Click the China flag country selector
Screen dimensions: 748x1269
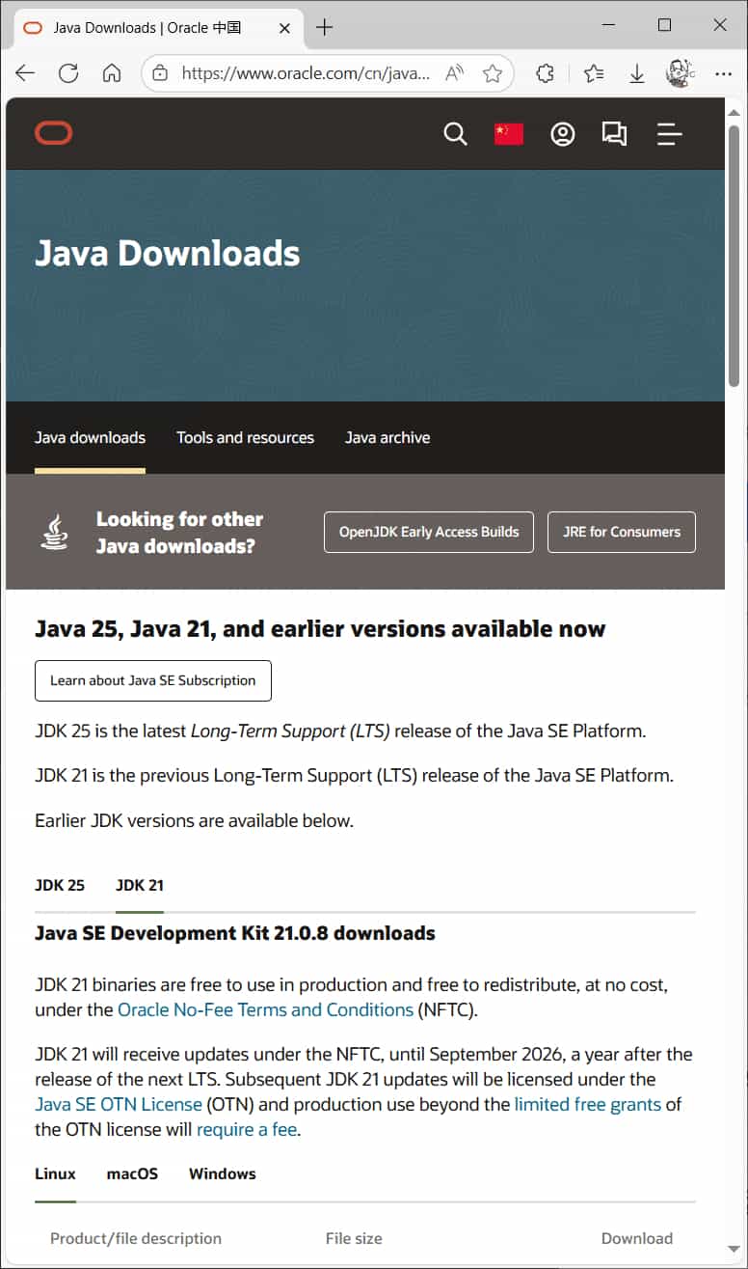pyautogui.click(x=508, y=134)
